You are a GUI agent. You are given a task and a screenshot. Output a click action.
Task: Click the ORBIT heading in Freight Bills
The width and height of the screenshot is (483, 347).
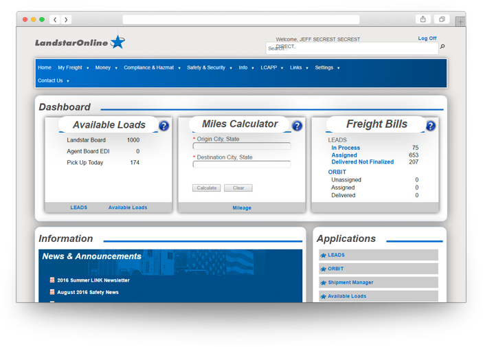coord(337,172)
